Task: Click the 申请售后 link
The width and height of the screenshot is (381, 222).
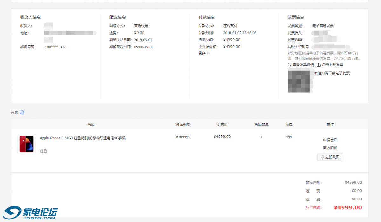Action: tap(330, 140)
